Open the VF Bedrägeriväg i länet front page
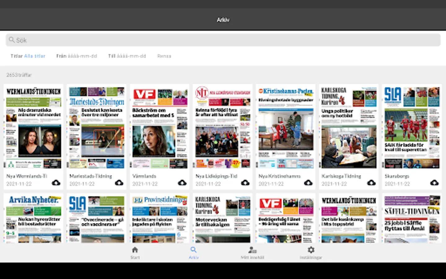 (x=286, y=219)
